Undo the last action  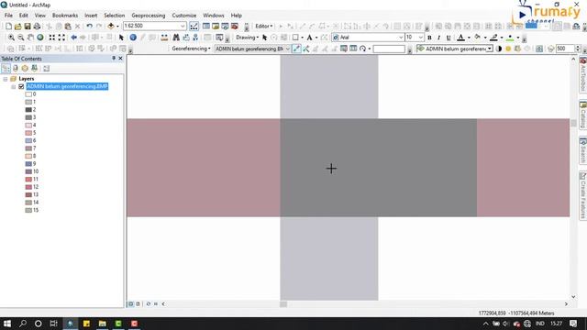pos(89,27)
